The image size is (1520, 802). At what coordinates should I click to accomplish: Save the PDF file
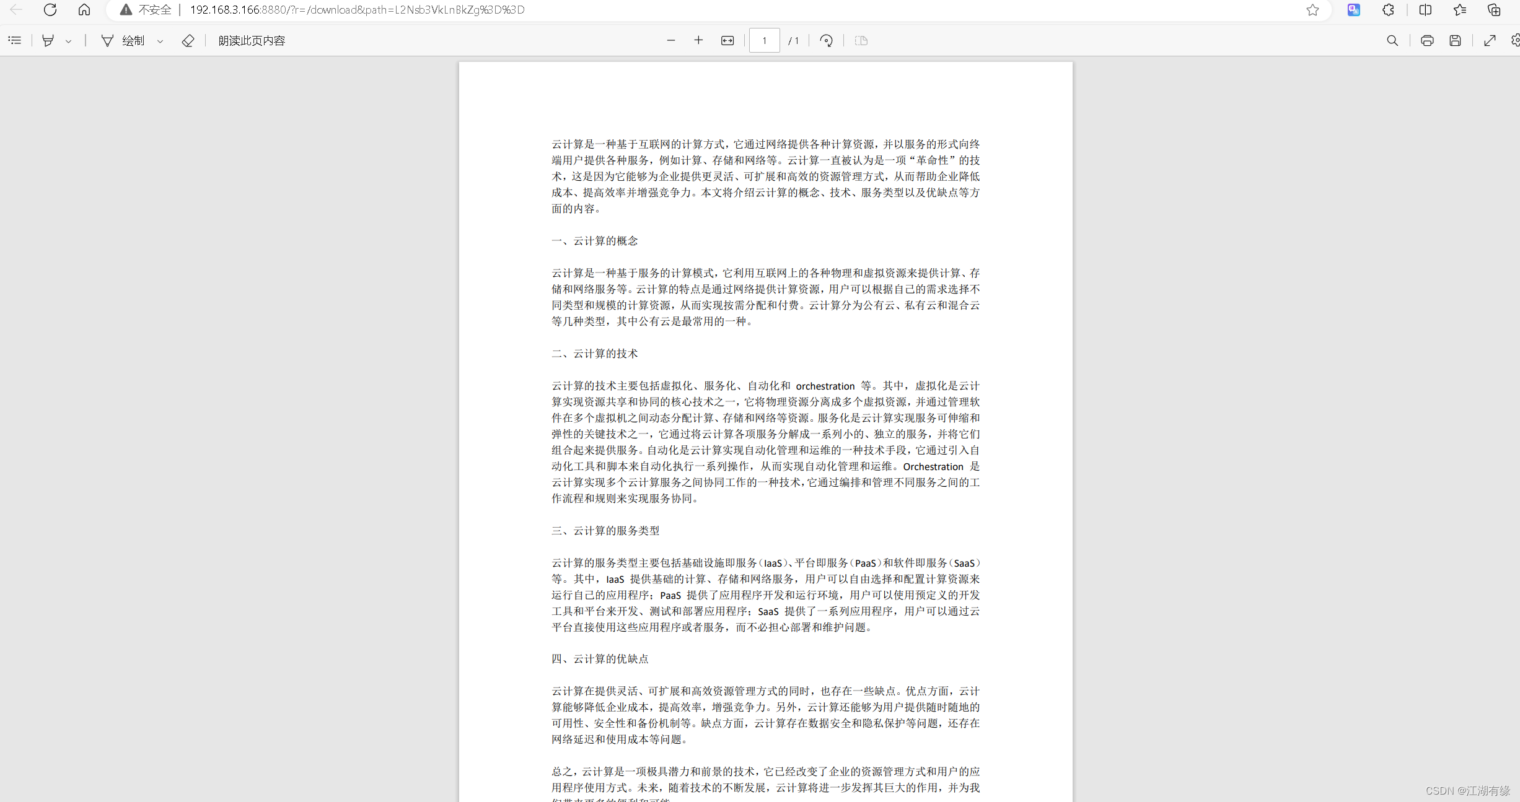click(x=1456, y=40)
